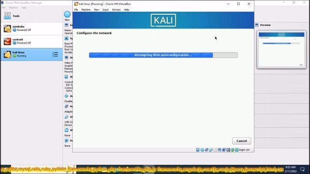Click the Description section icon in the details pane
The image size is (310, 174).
coord(66,141)
